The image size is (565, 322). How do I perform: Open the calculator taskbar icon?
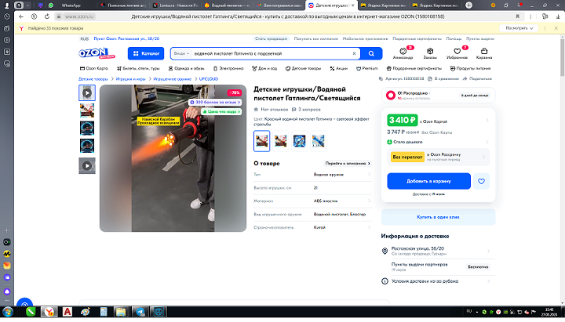point(104,312)
